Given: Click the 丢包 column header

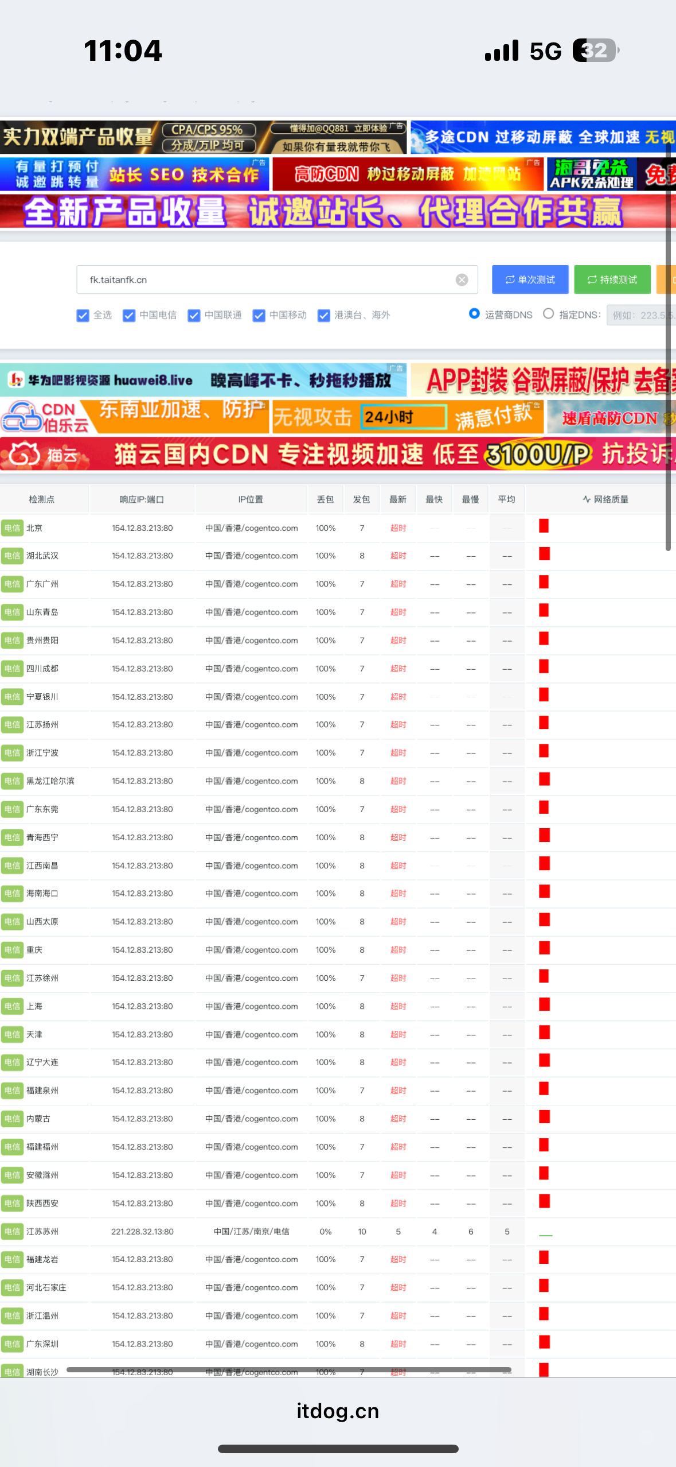Looking at the screenshot, I should [325, 499].
